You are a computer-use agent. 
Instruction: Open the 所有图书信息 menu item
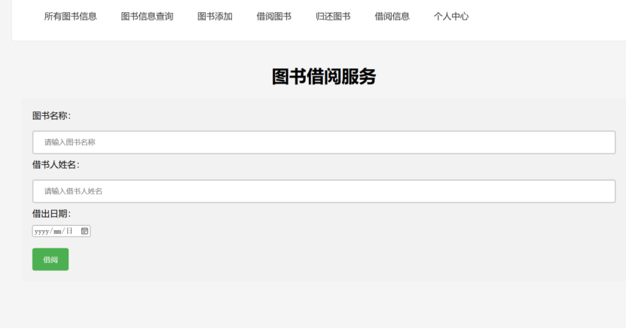[x=70, y=17]
